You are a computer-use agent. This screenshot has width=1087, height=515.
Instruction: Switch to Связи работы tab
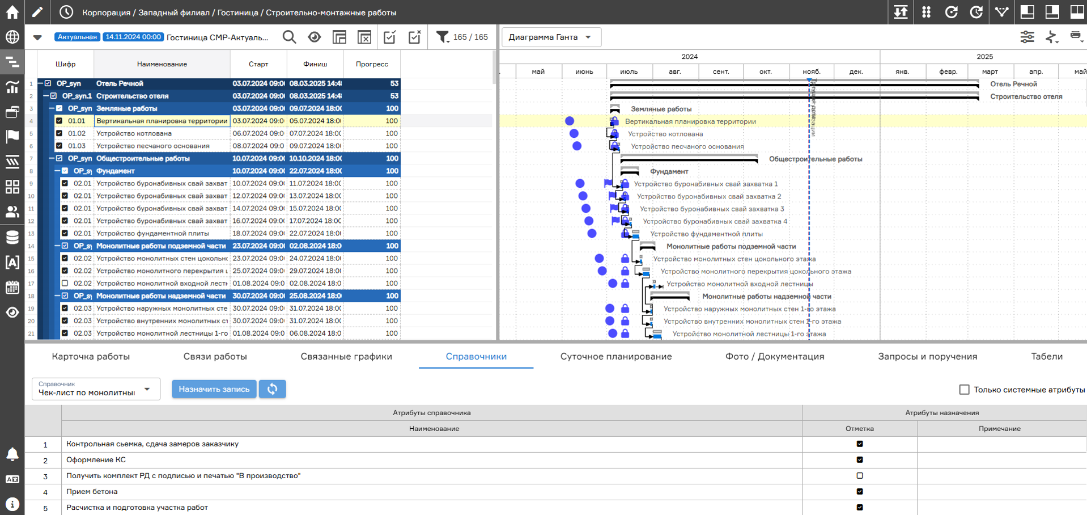pyautogui.click(x=215, y=356)
